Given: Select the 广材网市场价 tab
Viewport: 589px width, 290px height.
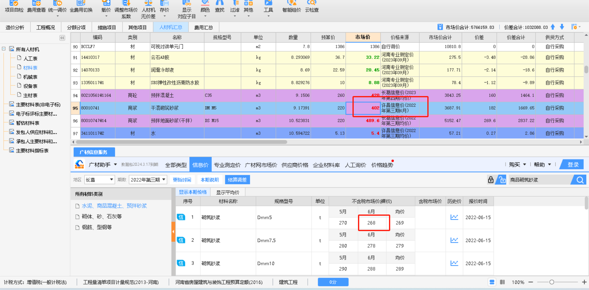Looking at the screenshot, I should tap(261, 165).
